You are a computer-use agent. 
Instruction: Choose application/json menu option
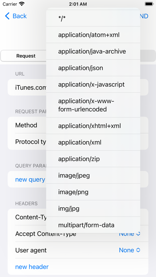tap(93, 68)
